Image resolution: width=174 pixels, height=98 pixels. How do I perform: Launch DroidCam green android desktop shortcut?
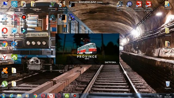14,59
